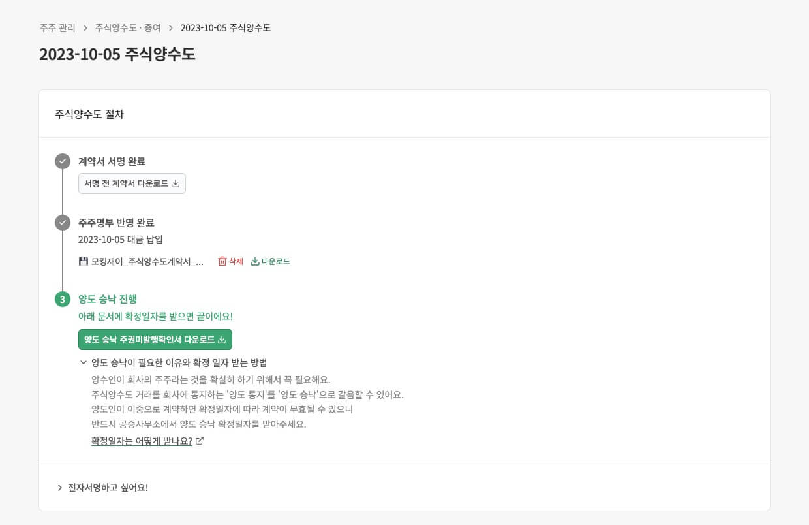Collapse the 양도 승낙이 필요한 이유 section
The width and height of the screenshot is (809, 525).
point(84,362)
